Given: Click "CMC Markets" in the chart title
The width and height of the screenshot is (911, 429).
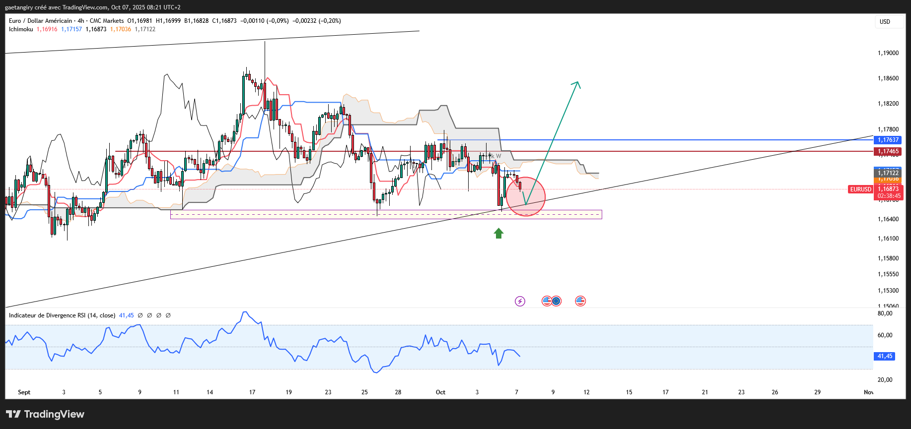Looking at the screenshot, I should (x=107, y=21).
